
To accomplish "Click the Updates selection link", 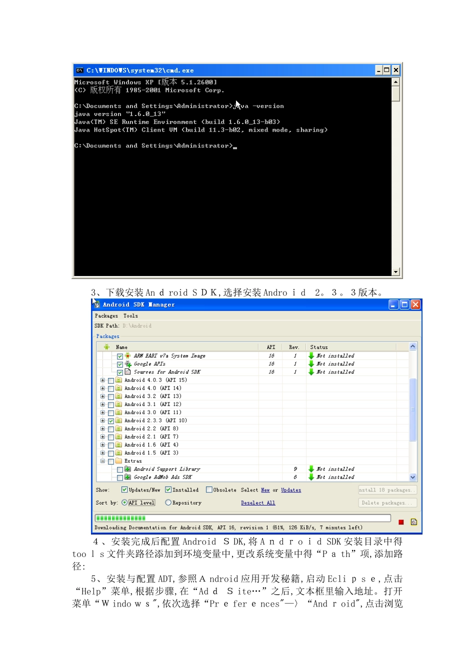I will pyautogui.click(x=291, y=490).
